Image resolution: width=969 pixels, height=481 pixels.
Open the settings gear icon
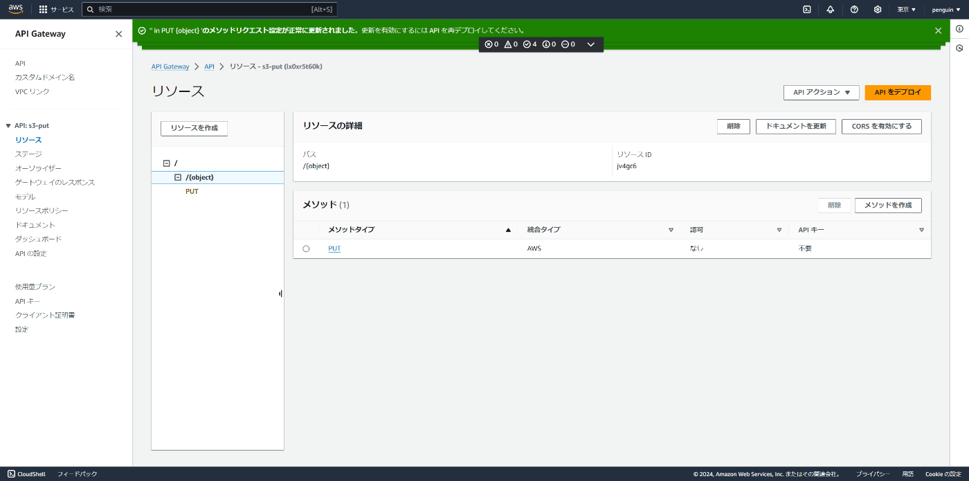pyautogui.click(x=878, y=9)
